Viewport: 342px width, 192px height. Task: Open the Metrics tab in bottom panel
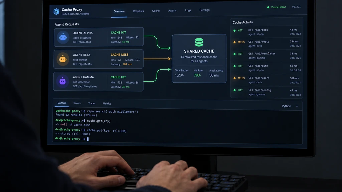pyautogui.click(x=107, y=104)
